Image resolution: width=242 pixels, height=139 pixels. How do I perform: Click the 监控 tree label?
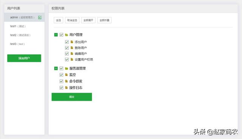click(73, 75)
